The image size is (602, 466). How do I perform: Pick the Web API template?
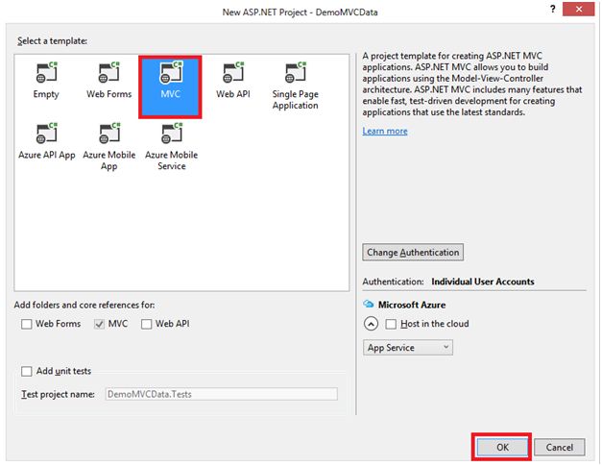[233, 81]
